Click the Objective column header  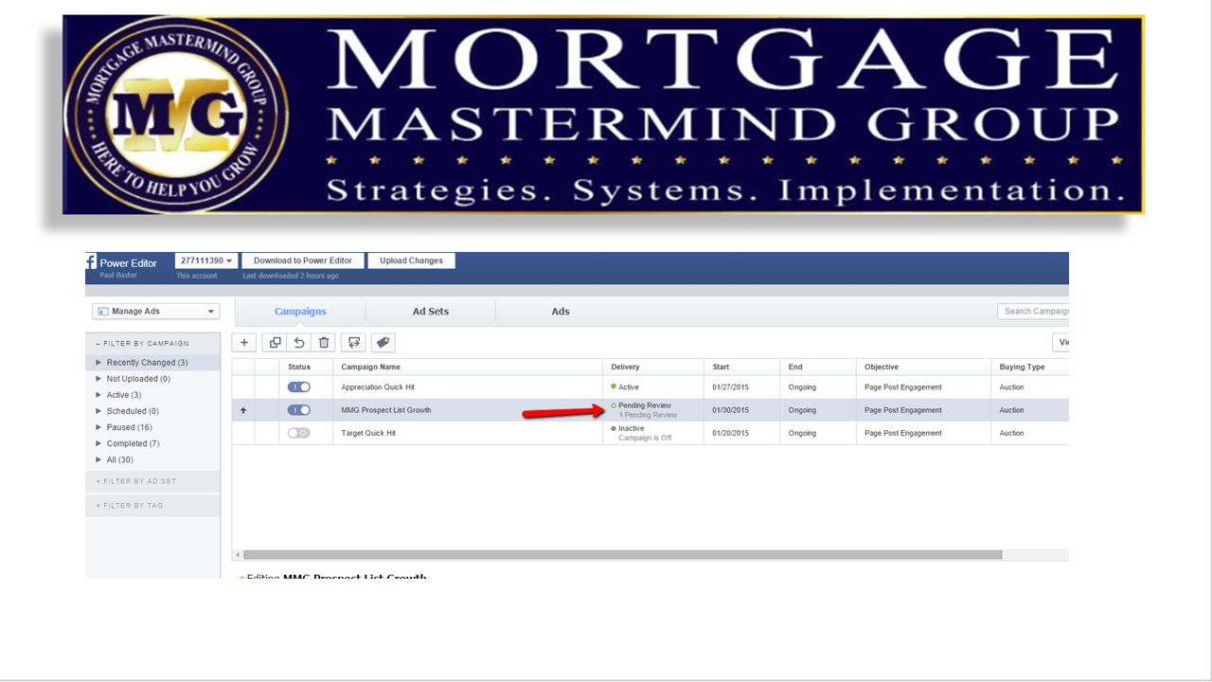coord(882,367)
